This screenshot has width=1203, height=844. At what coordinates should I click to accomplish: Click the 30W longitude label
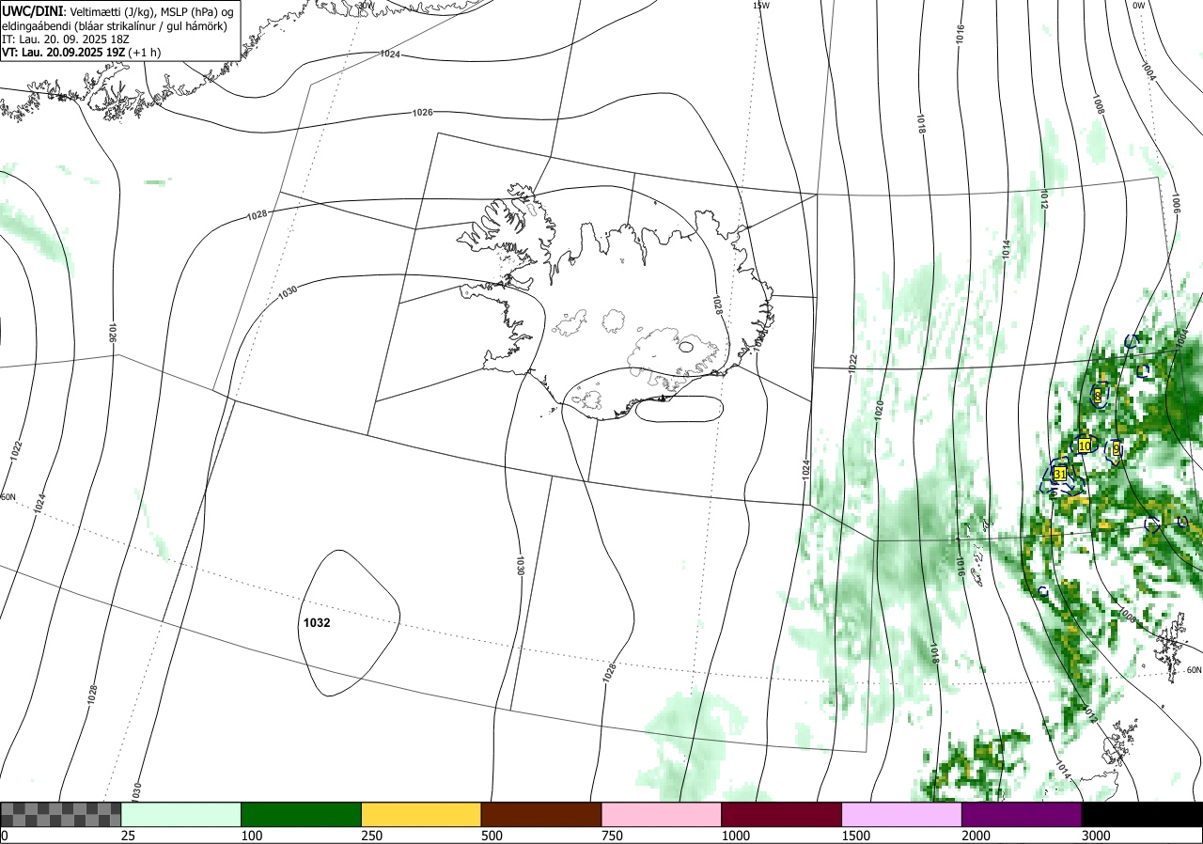tap(367, 5)
